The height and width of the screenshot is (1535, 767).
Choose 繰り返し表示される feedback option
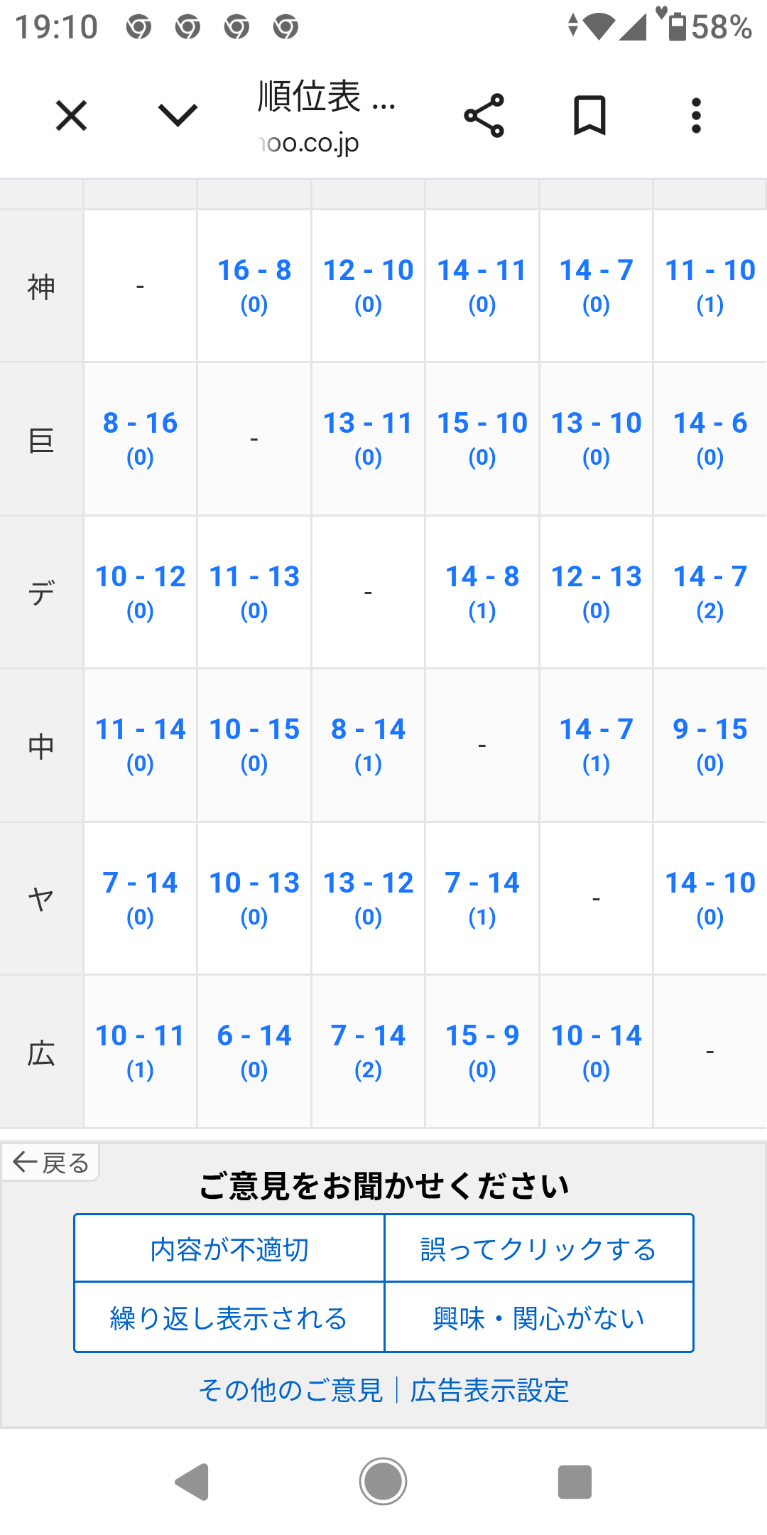click(x=229, y=1318)
